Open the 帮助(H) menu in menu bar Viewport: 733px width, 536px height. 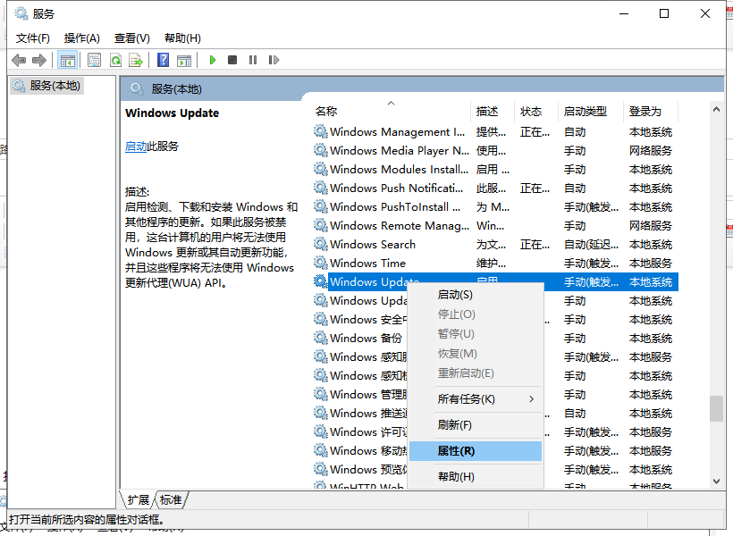coord(182,38)
